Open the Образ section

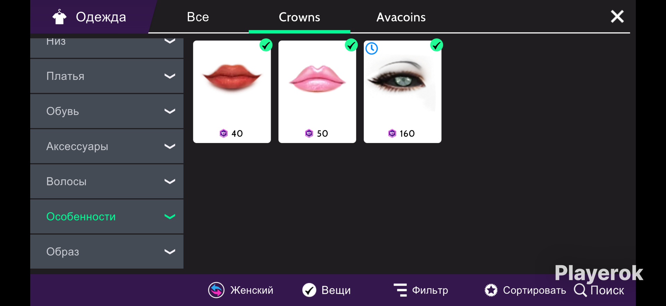(x=107, y=252)
